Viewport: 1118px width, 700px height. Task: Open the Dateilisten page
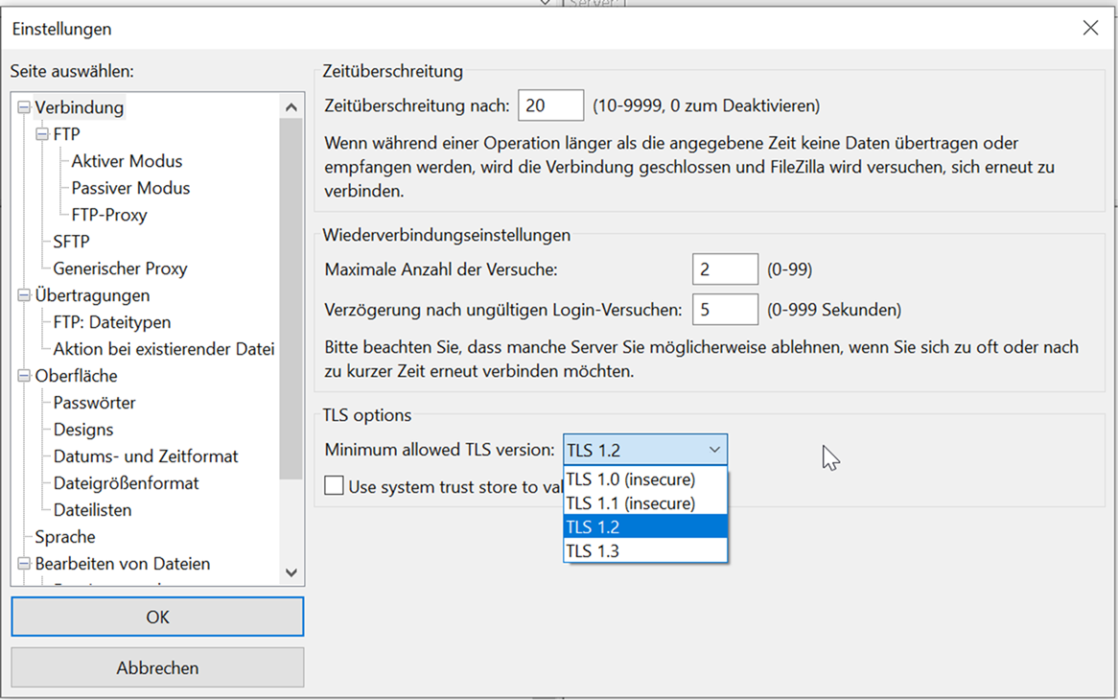pyautogui.click(x=93, y=510)
